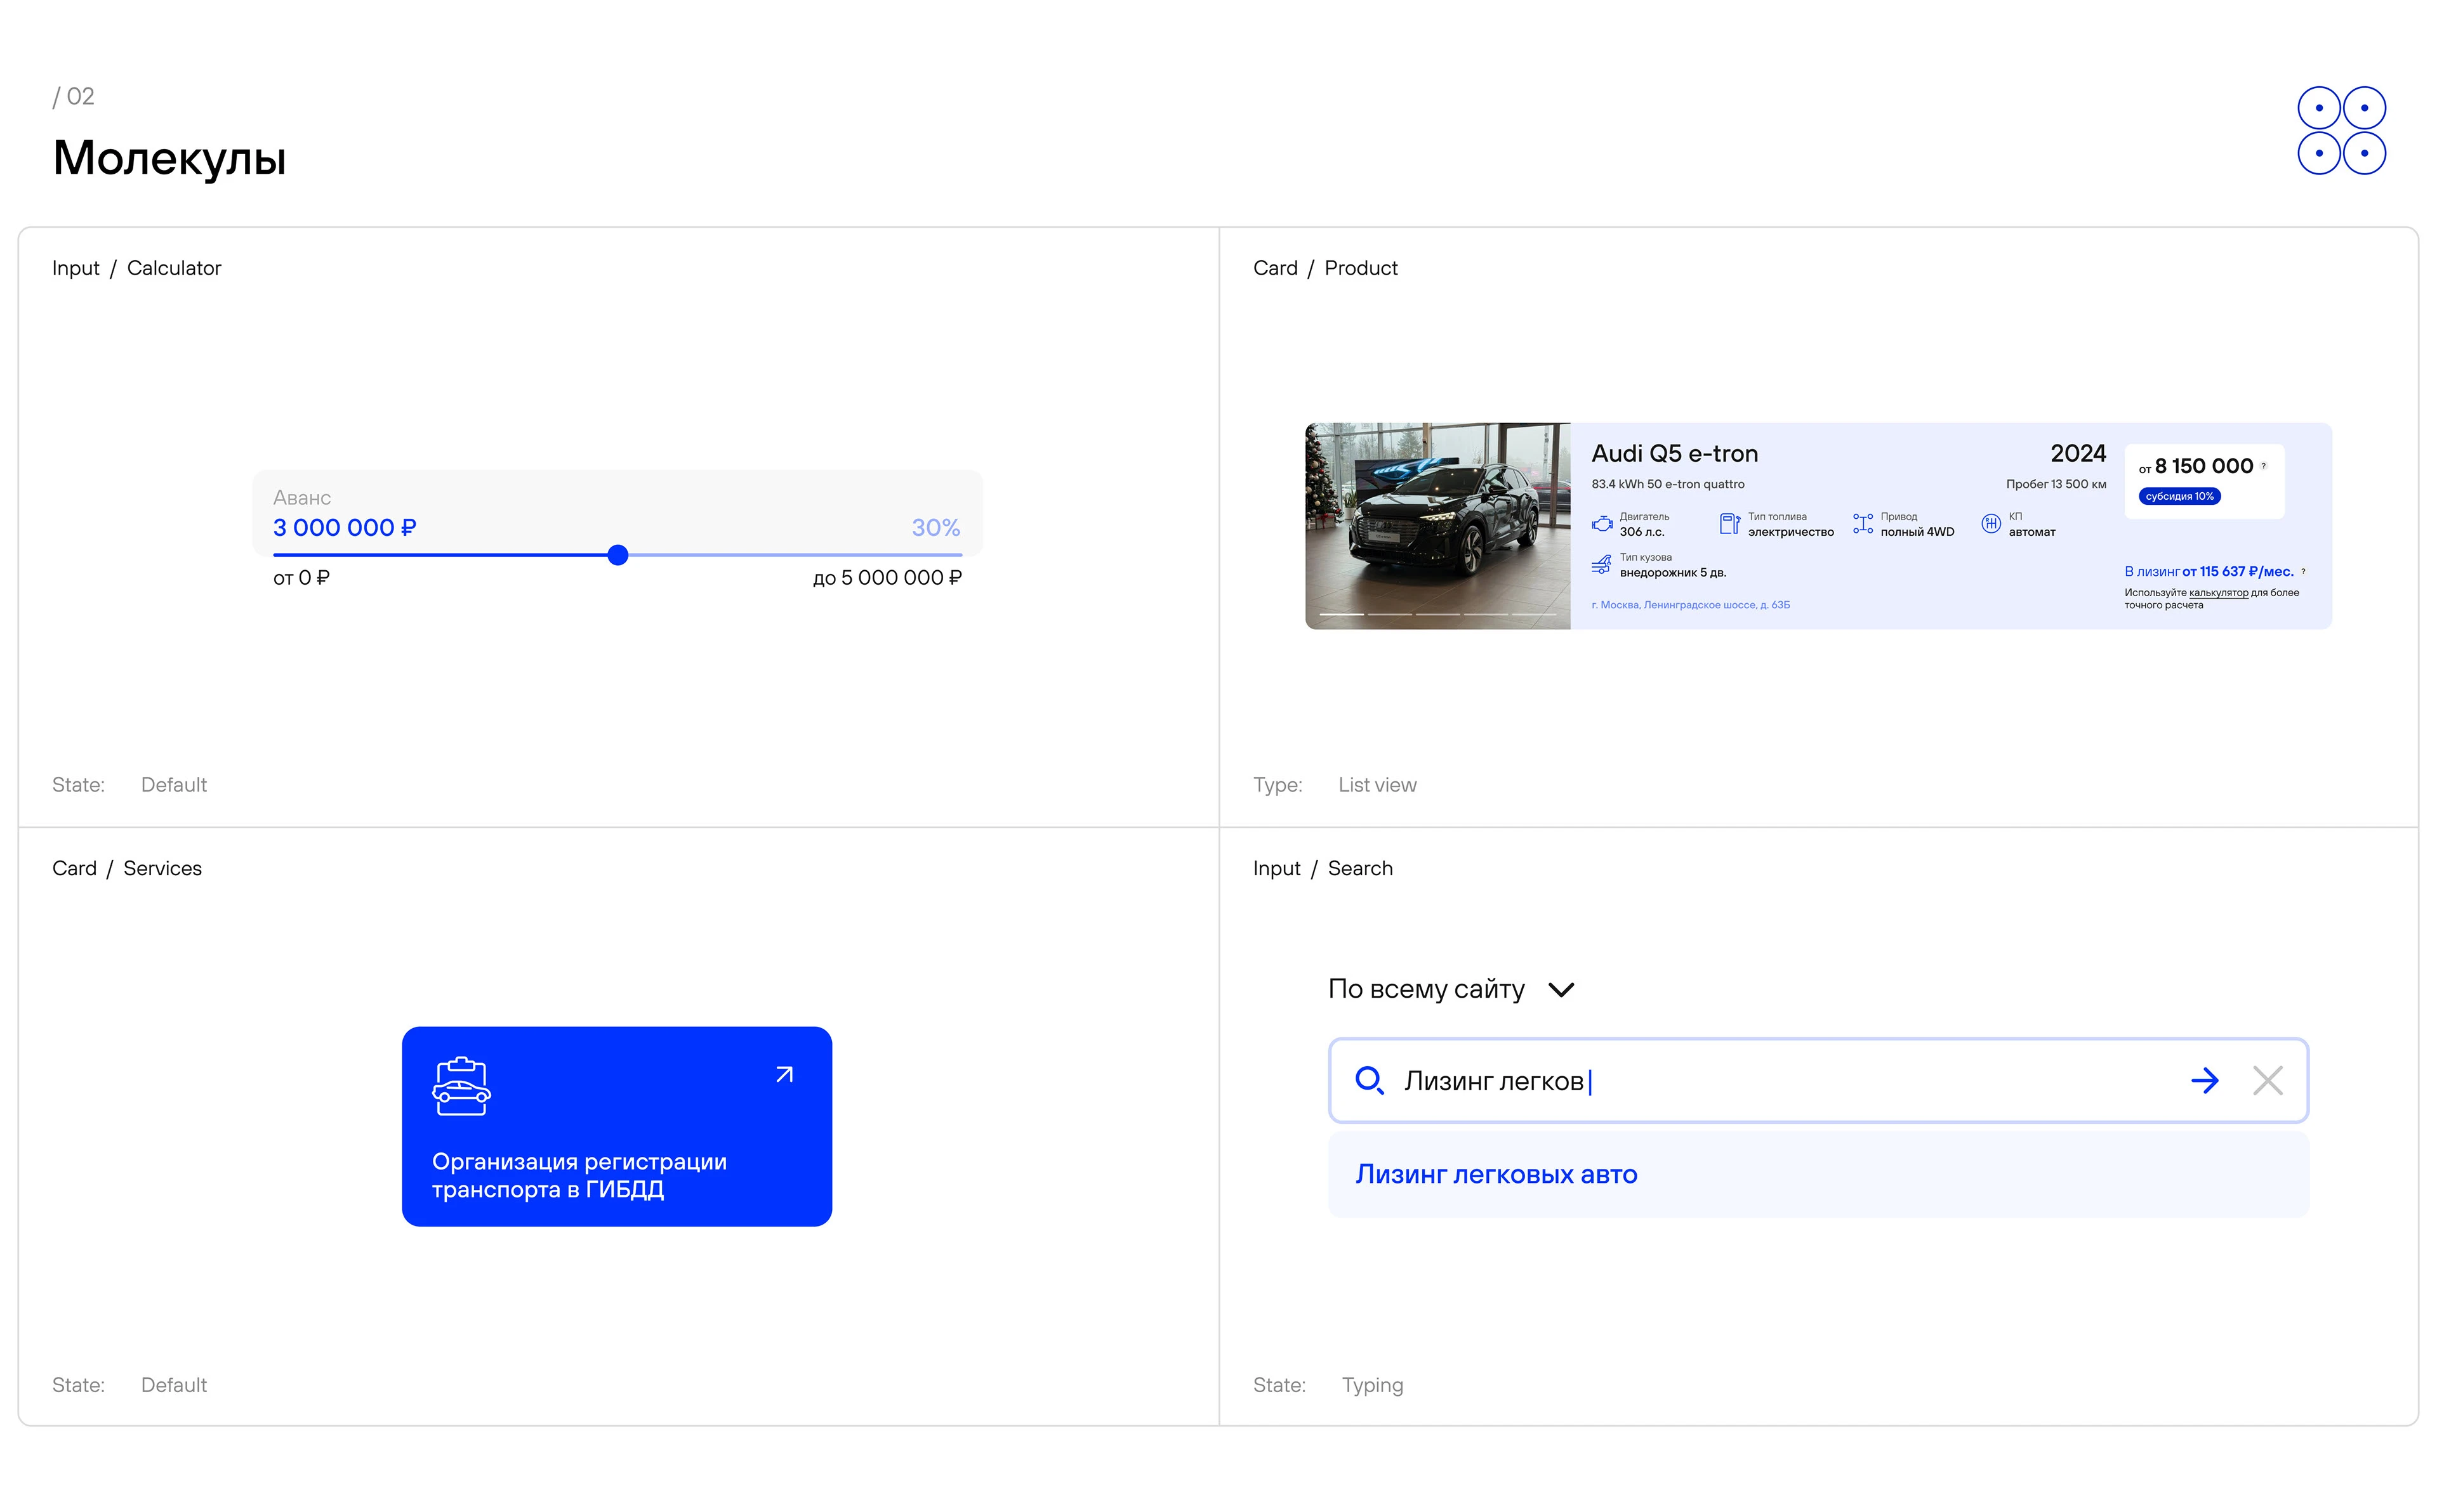Click the Moscow Ленинградское шоссе address link
The width and height of the screenshot is (2437, 1512).
1691,605
